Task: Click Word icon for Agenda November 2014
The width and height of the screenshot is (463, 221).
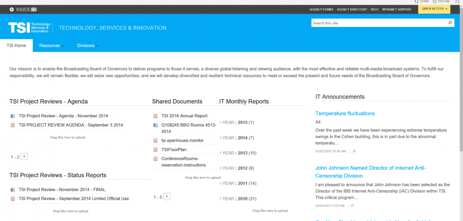Action: point(13,116)
